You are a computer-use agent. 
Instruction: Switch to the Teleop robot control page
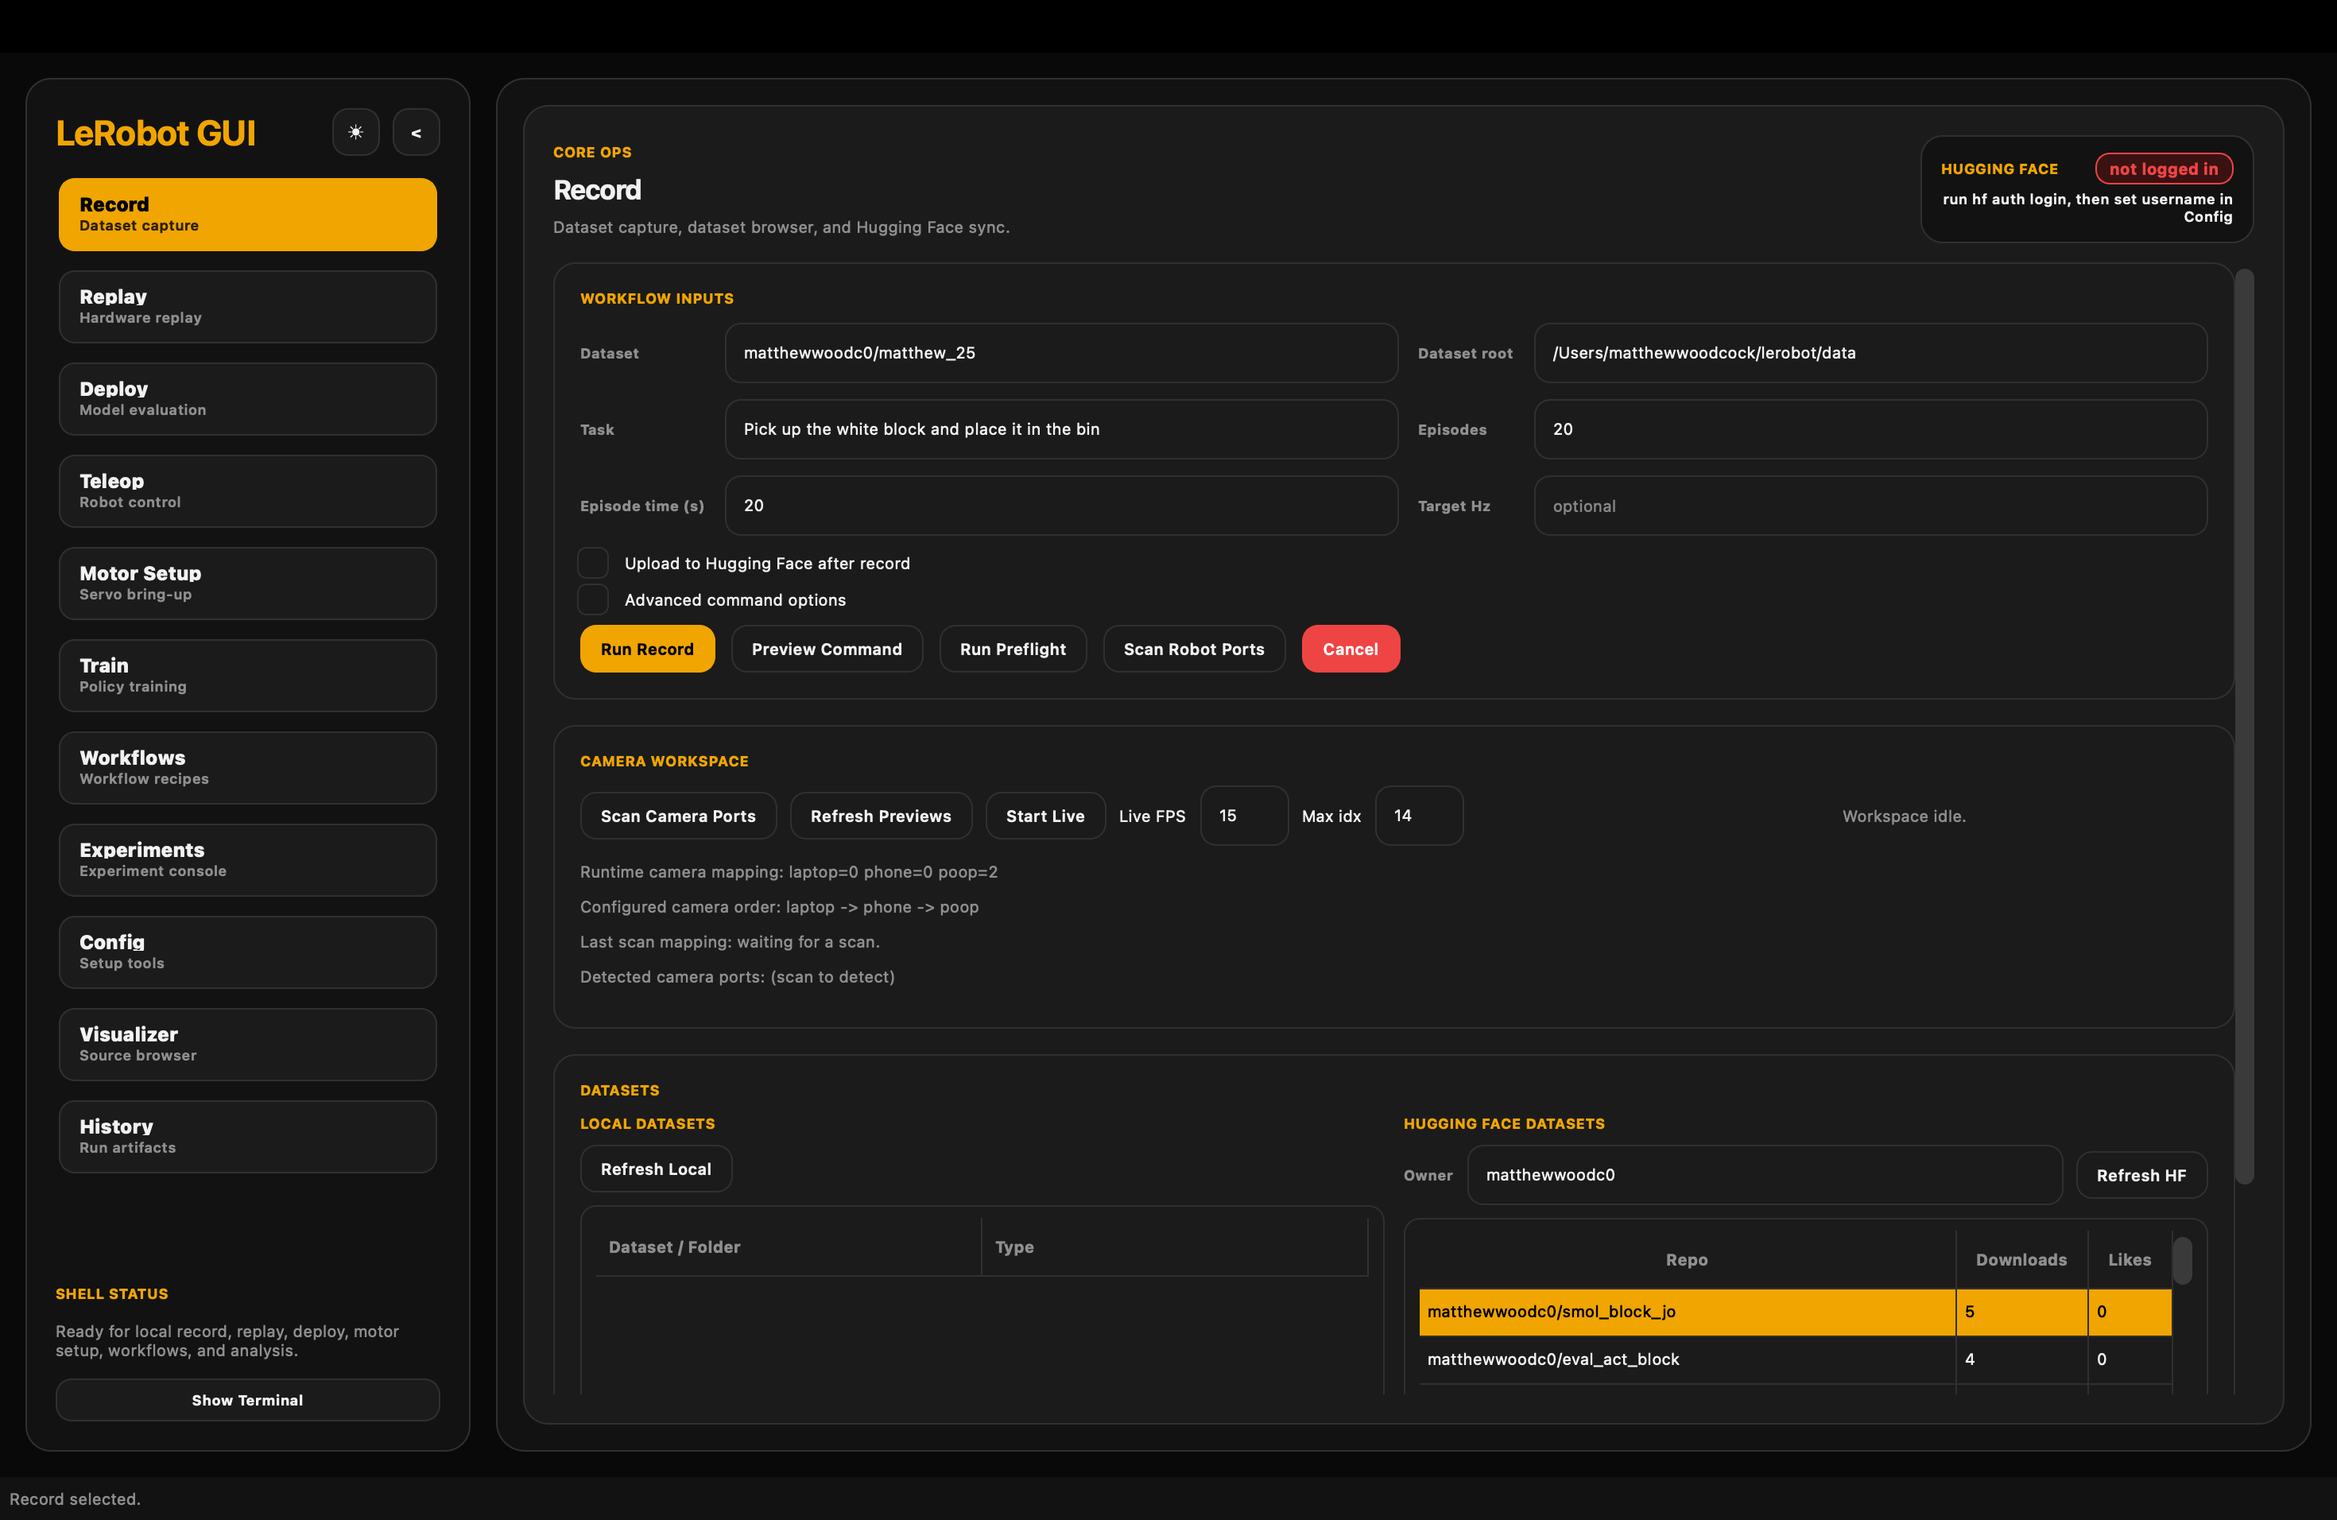pyautogui.click(x=247, y=491)
